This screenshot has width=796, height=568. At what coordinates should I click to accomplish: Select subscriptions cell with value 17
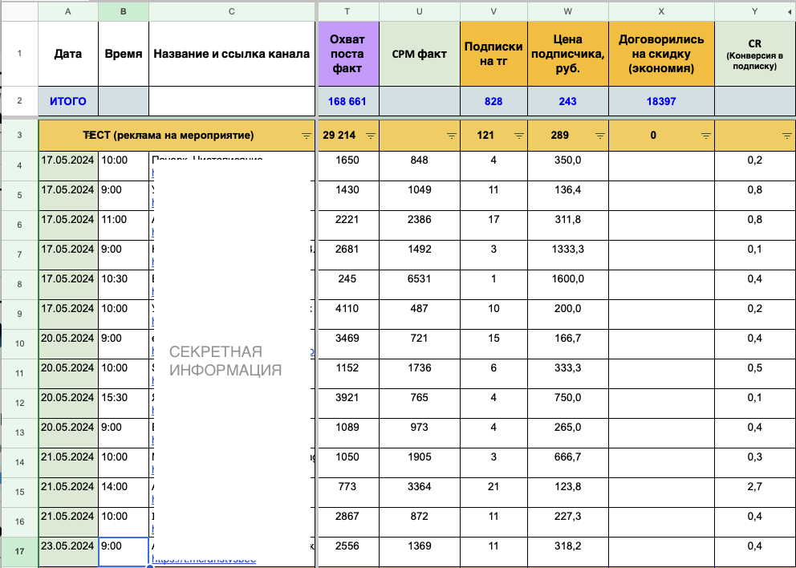(x=493, y=225)
